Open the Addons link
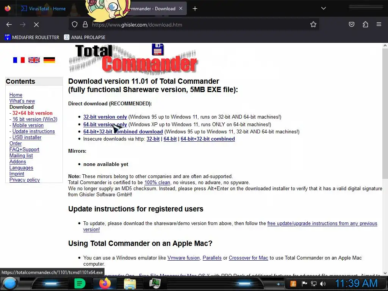Image resolution: width=388 pixels, height=291 pixels. 17,161
